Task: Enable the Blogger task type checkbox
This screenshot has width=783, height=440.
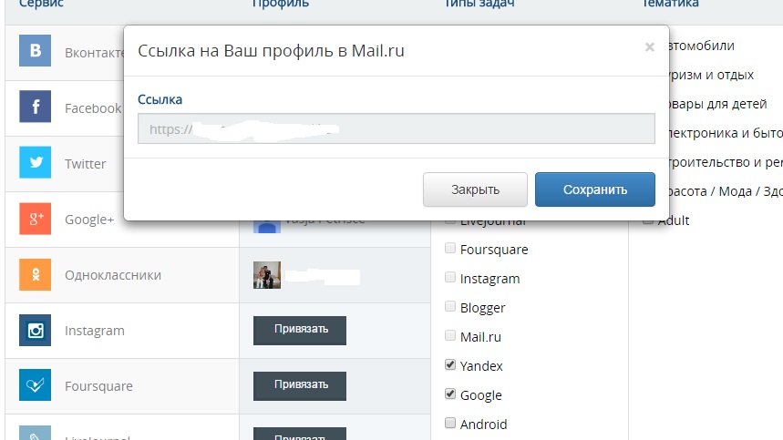Action: tap(450, 306)
